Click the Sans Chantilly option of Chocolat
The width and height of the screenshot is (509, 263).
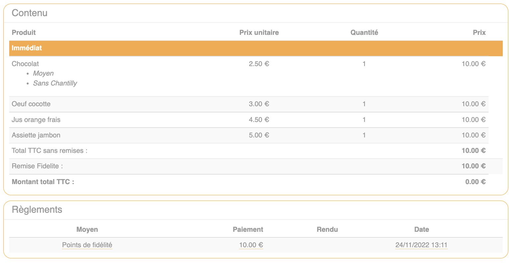click(55, 83)
